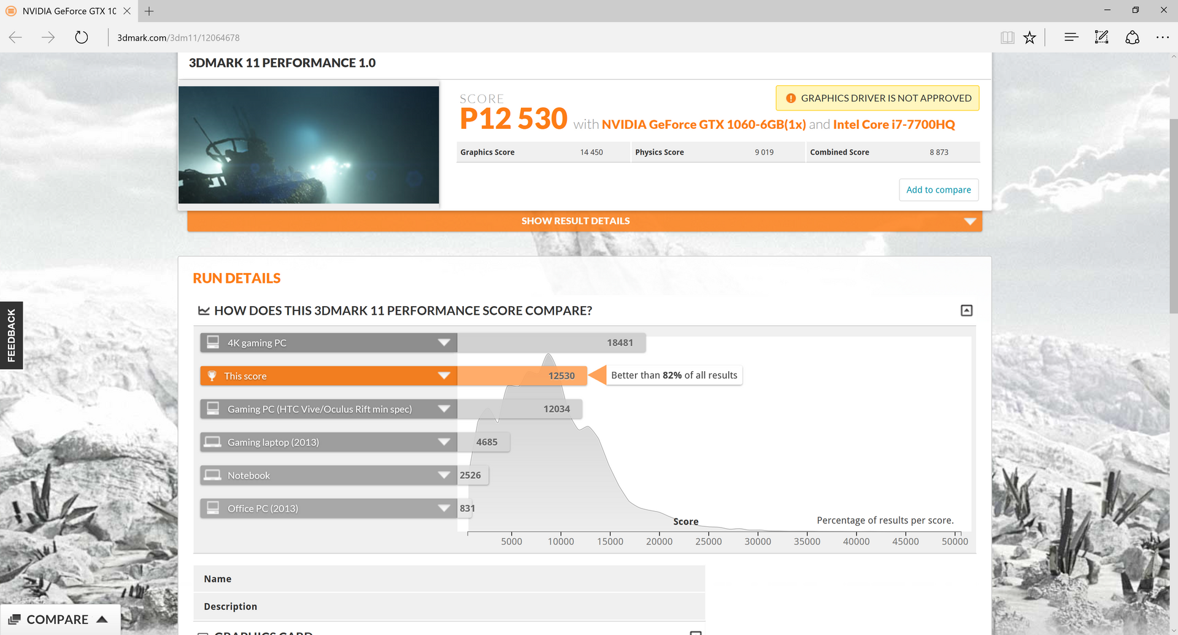This screenshot has width=1178, height=635.
Task: Click the 4K gaming PC desktop icon
Action: tap(213, 342)
